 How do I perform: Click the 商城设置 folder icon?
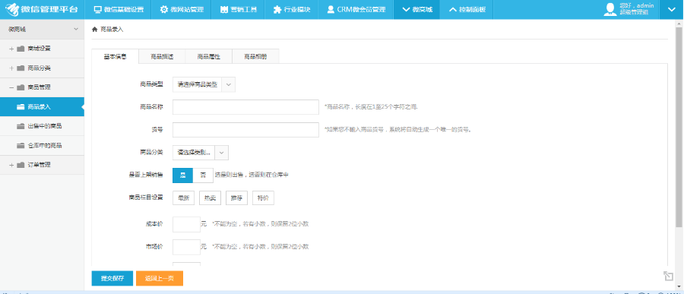pos(21,49)
